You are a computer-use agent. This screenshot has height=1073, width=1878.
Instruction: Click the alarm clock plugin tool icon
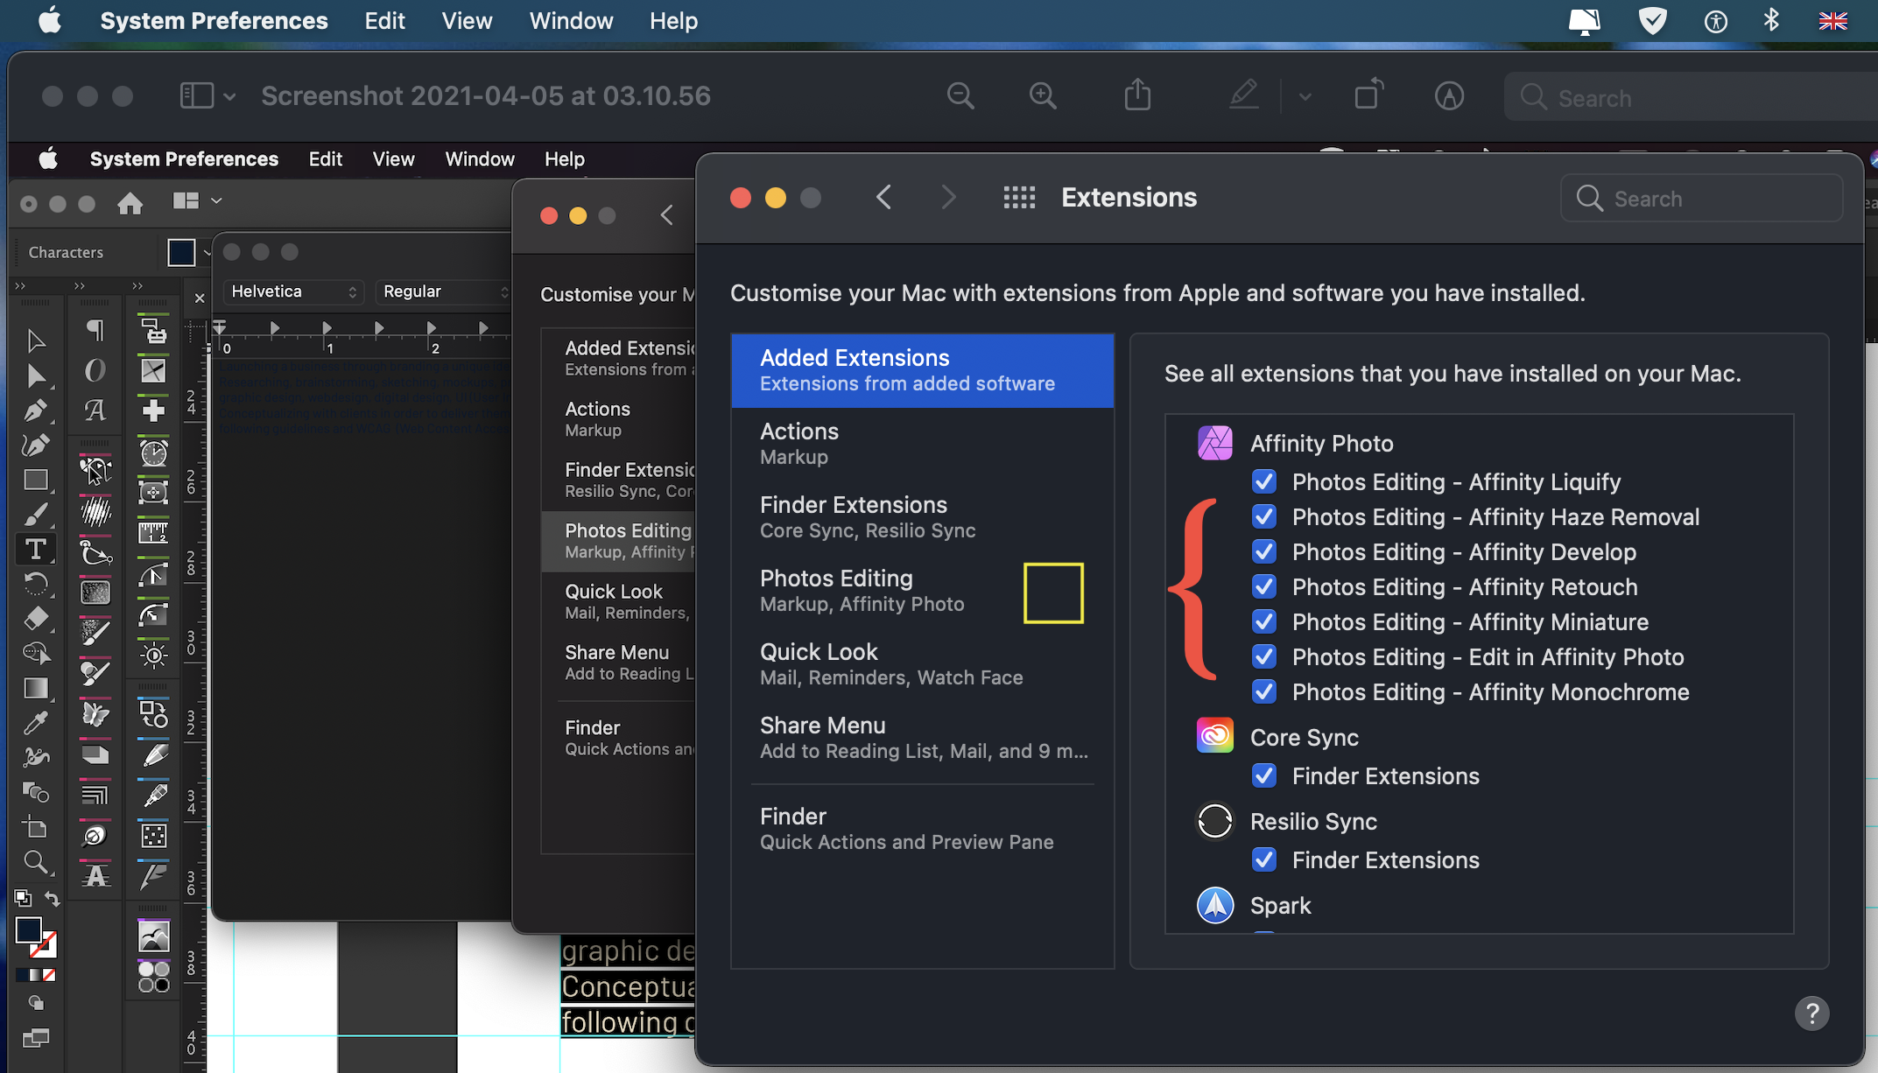point(153,452)
